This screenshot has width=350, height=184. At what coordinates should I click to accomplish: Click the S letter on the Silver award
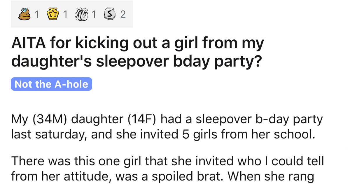click(x=109, y=13)
